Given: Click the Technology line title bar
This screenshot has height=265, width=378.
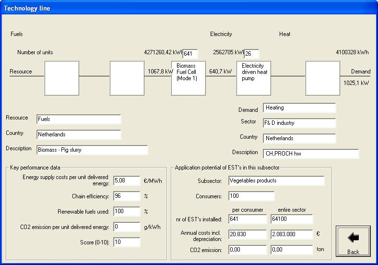Looking at the screenshot, I should click(189, 8).
